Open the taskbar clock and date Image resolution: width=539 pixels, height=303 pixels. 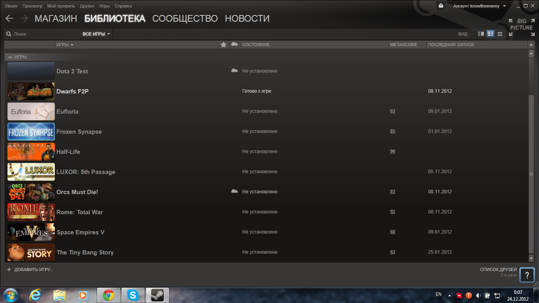point(518,295)
